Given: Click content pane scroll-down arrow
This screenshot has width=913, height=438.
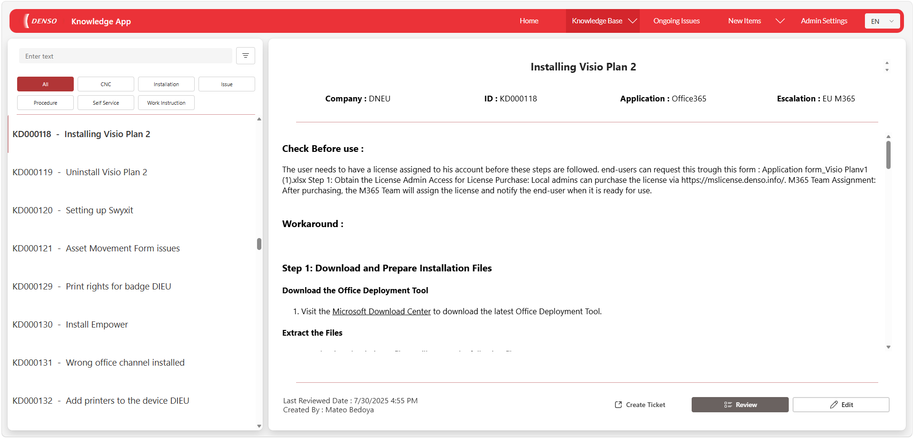Looking at the screenshot, I should coord(888,347).
